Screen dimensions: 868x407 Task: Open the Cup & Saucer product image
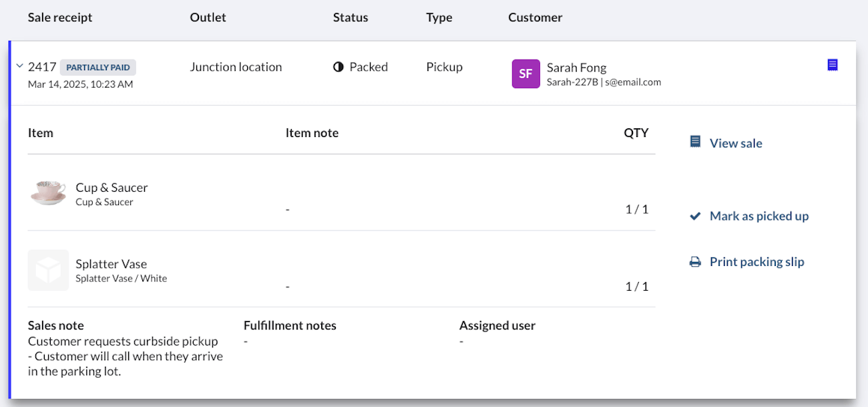(x=48, y=193)
